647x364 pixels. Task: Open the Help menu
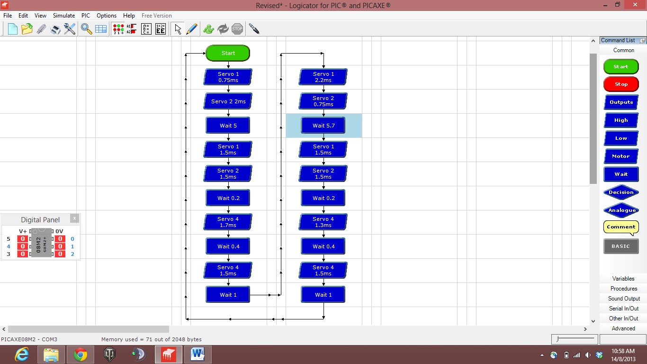click(x=129, y=16)
